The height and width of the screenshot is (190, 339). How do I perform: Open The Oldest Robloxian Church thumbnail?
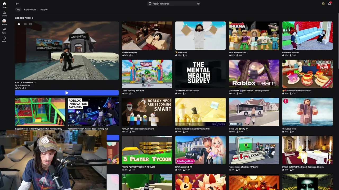307,150
